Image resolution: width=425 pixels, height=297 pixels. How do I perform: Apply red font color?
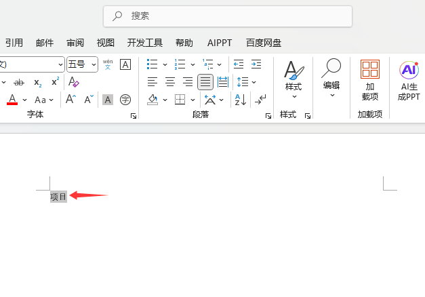(12, 100)
